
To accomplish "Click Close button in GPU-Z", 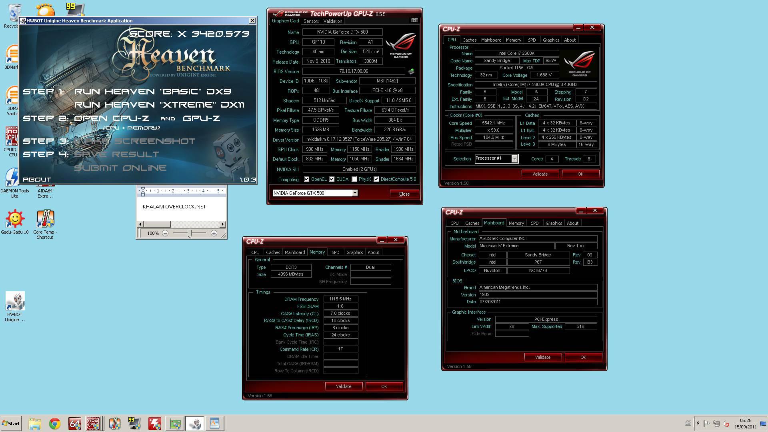I will click(x=404, y=194).
